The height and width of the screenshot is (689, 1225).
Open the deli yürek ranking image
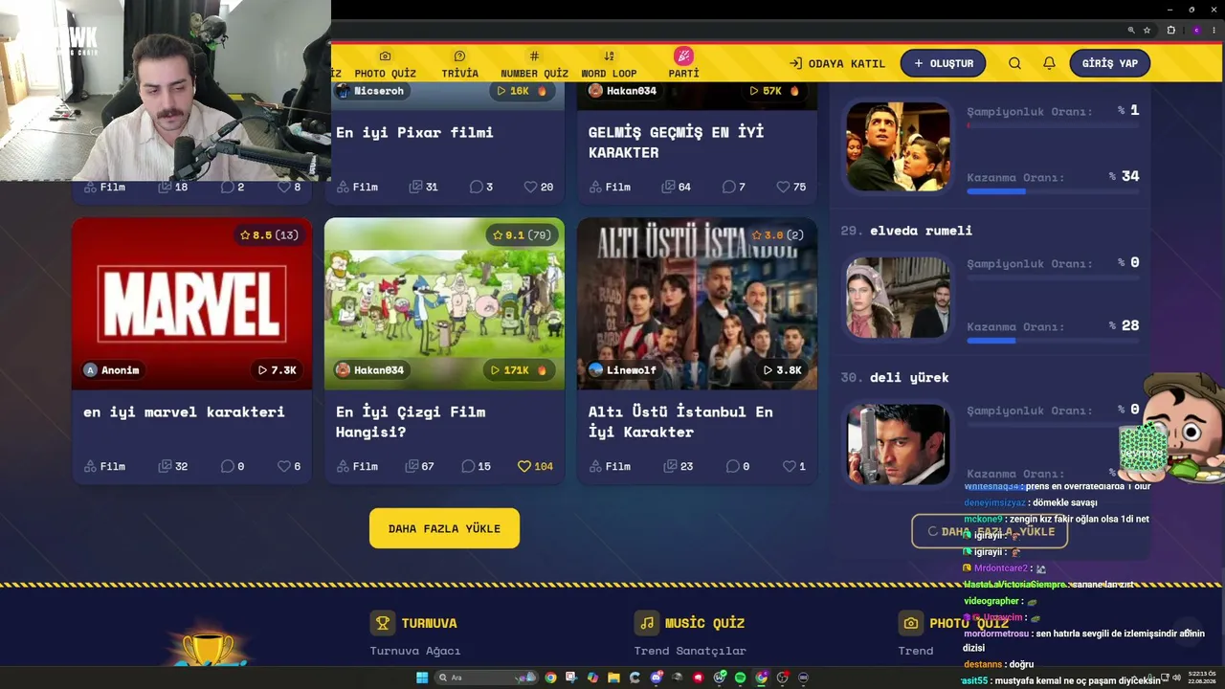(x=898, y=444)
